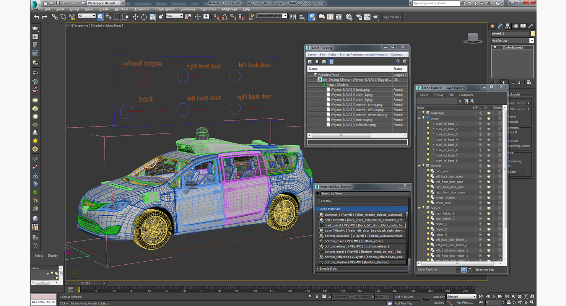This screenshot has width=566, height=306.
Task: Click Refresh icon in Asset Tracking toolbar
Action: (310, 62)
